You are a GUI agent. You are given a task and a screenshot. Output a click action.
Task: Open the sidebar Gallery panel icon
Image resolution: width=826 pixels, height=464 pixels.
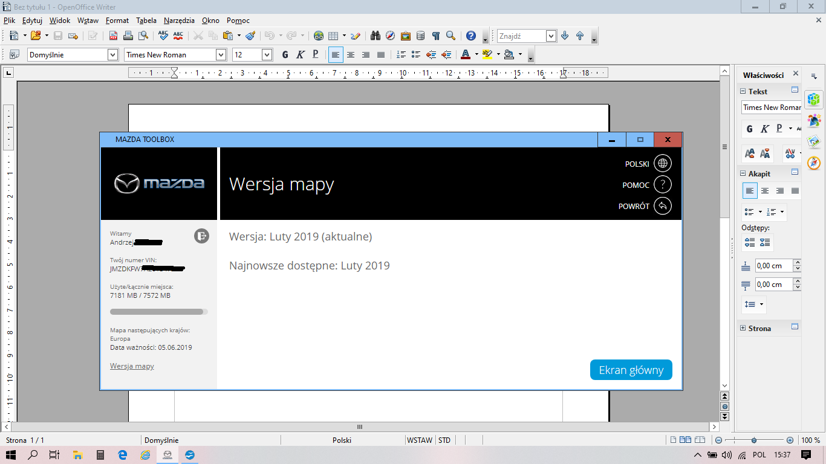(814, 141)
